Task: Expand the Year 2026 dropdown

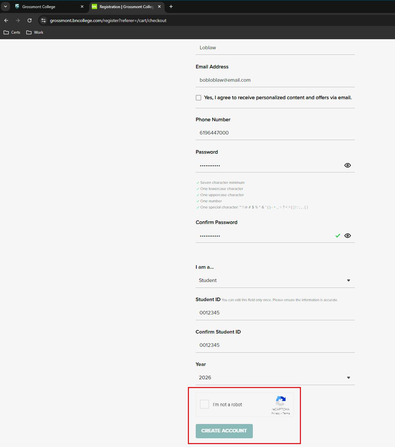Action: (x=275, y=378)
